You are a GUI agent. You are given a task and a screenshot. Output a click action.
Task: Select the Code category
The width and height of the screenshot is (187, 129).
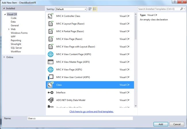(x=14, y=18)
